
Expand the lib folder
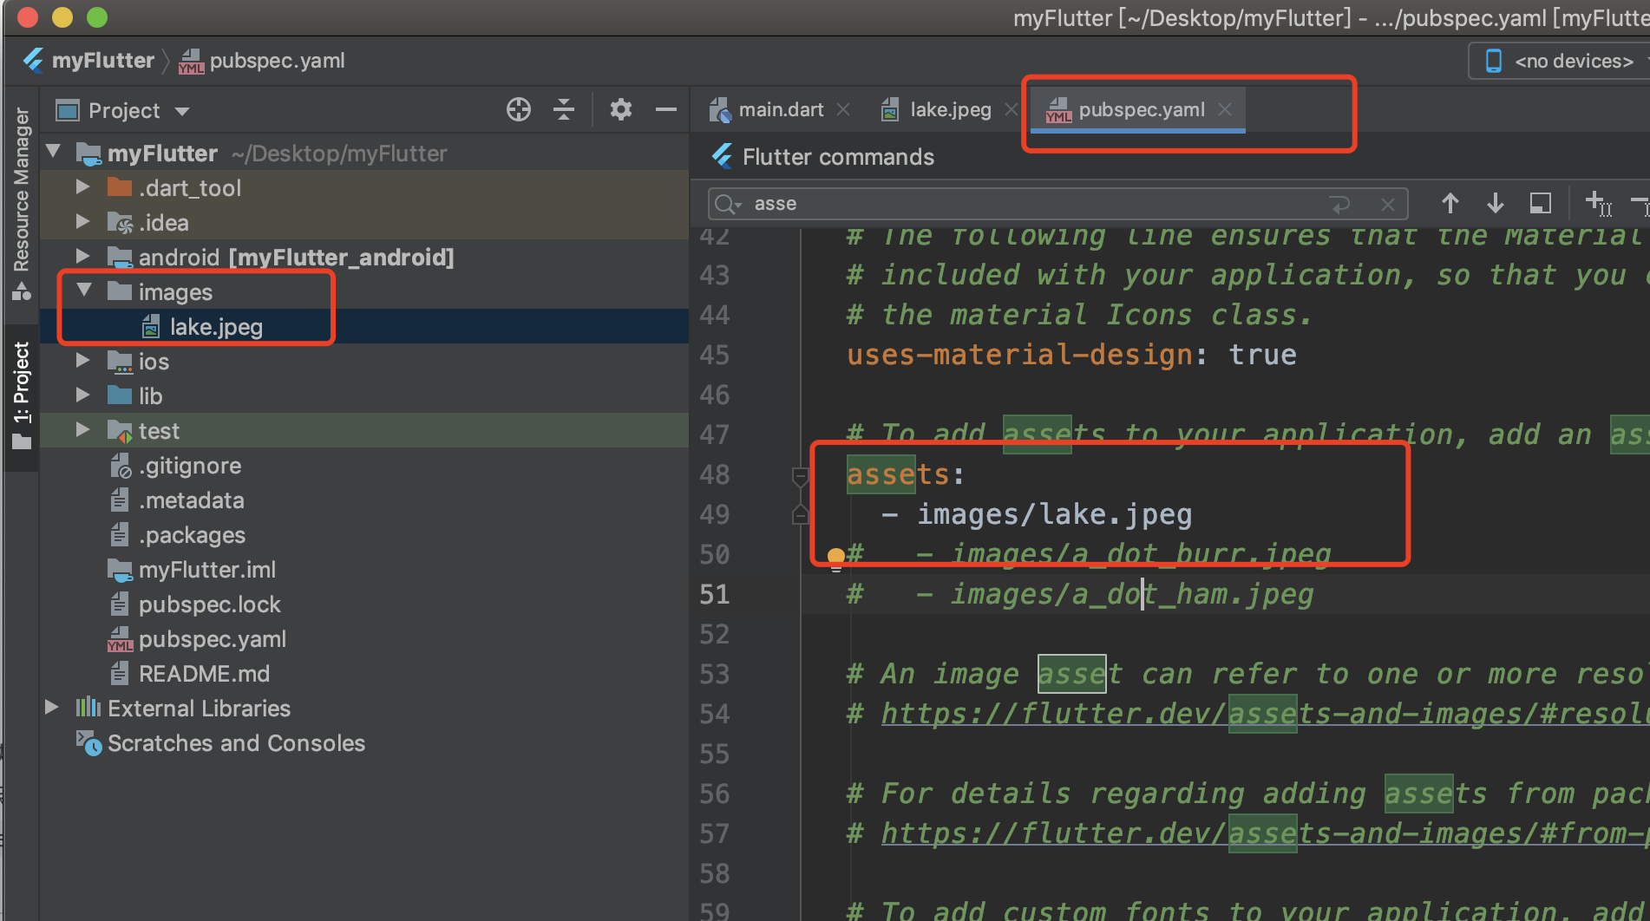[82, 395]
